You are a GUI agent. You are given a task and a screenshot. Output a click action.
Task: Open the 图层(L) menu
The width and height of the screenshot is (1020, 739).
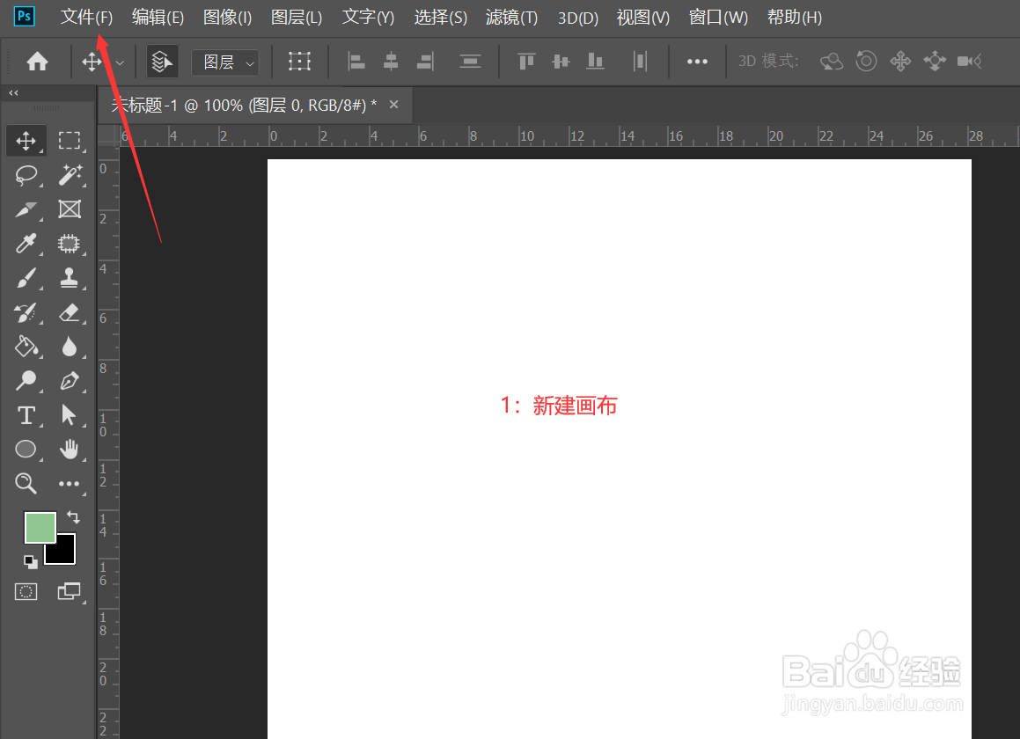[297, 17]
